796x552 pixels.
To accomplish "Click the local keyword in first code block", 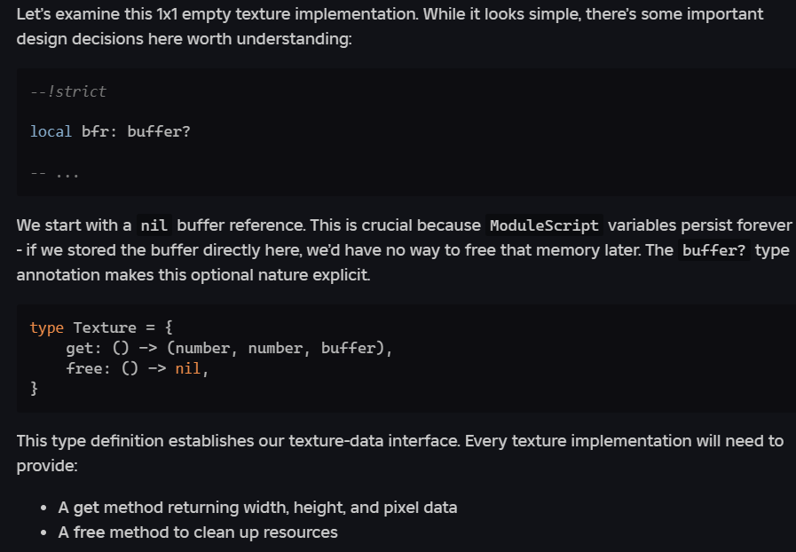I will pos(51,131).
